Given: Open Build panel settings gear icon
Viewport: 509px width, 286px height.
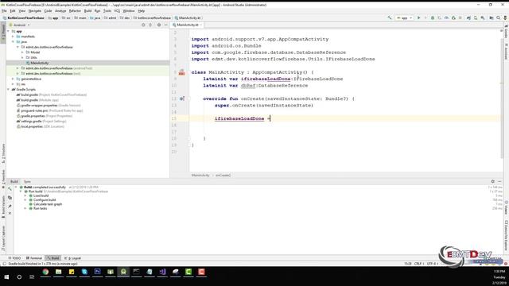Looking at the screenshot, I should [493, 182].
